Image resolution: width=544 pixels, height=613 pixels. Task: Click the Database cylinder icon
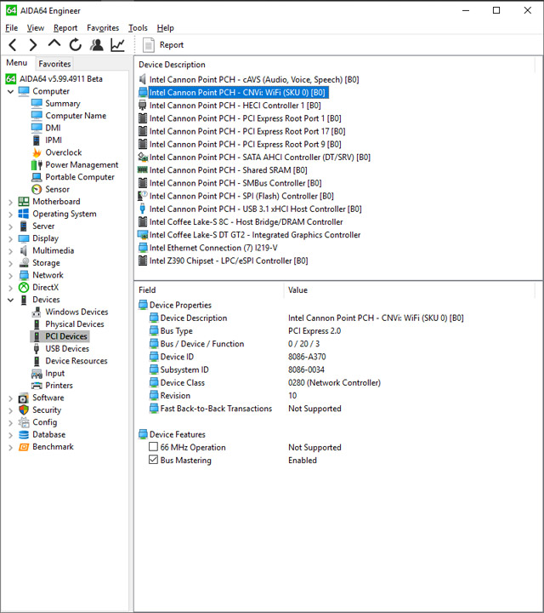(x=24, y=434)
